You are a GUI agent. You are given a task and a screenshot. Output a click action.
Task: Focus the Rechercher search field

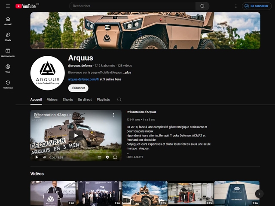point(133,6)
